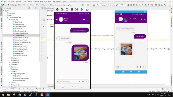Open Chrome from taskbar

pyautogui.click(x=20, y=95)
